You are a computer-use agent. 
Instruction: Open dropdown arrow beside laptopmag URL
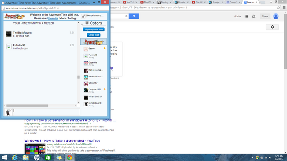90,123
